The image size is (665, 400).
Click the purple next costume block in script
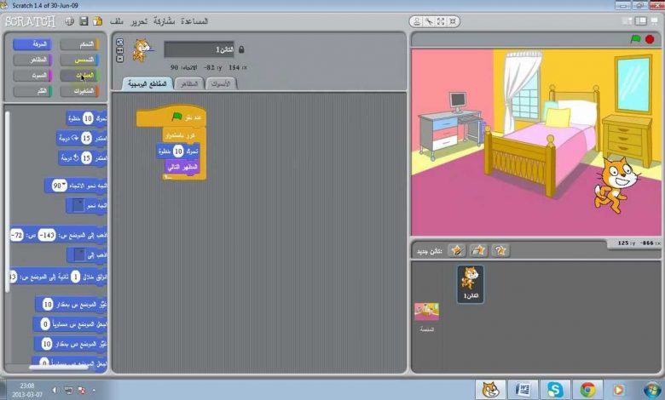coord(182,167)
